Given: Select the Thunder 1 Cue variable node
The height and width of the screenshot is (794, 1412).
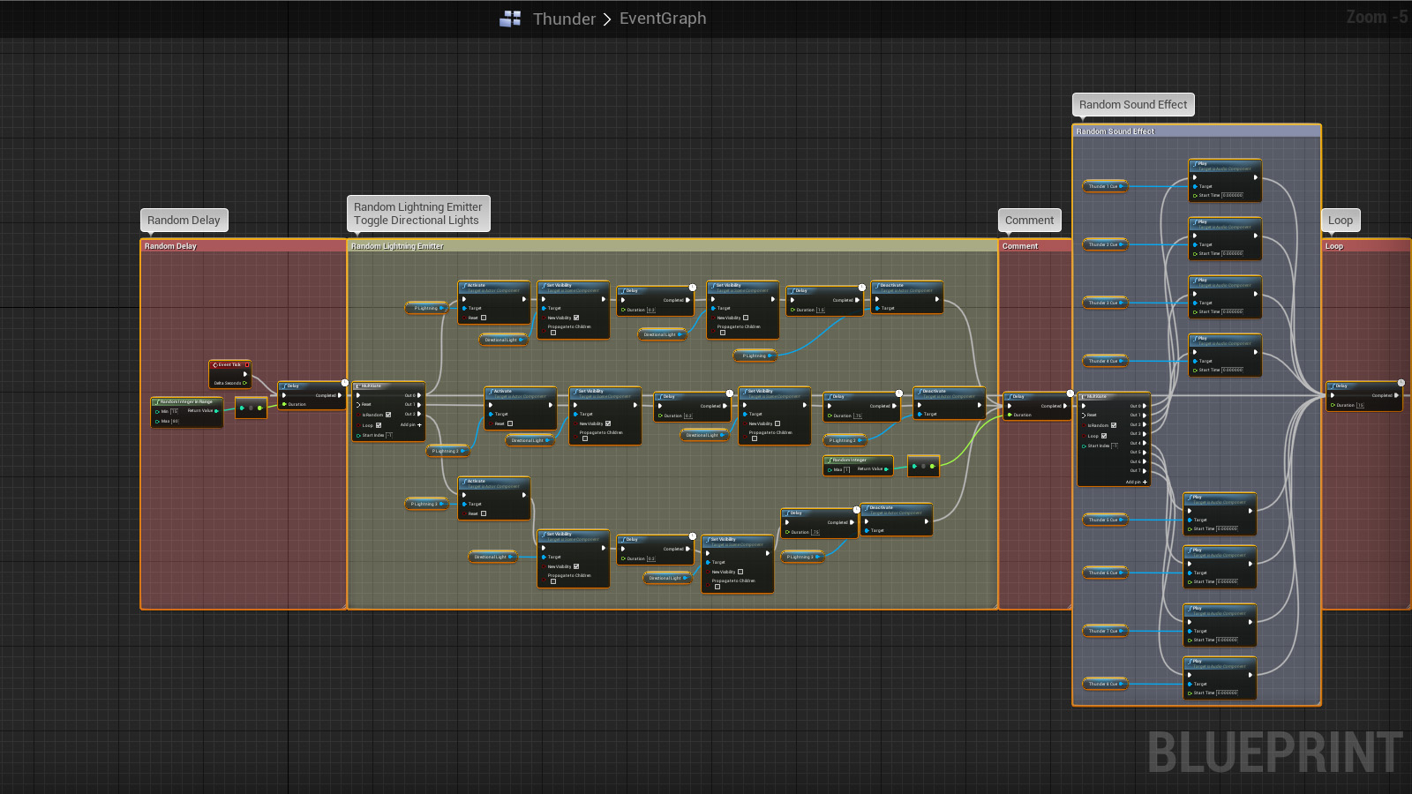Looking at the screenshot, I should click(x=1105, y=186).
